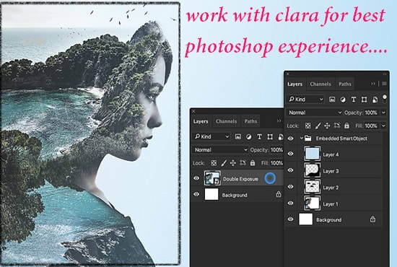The height and width of the screenshot is (267, 397).
Task: Click Opacity value in Double Exposure panel
Action: [276, 150]
